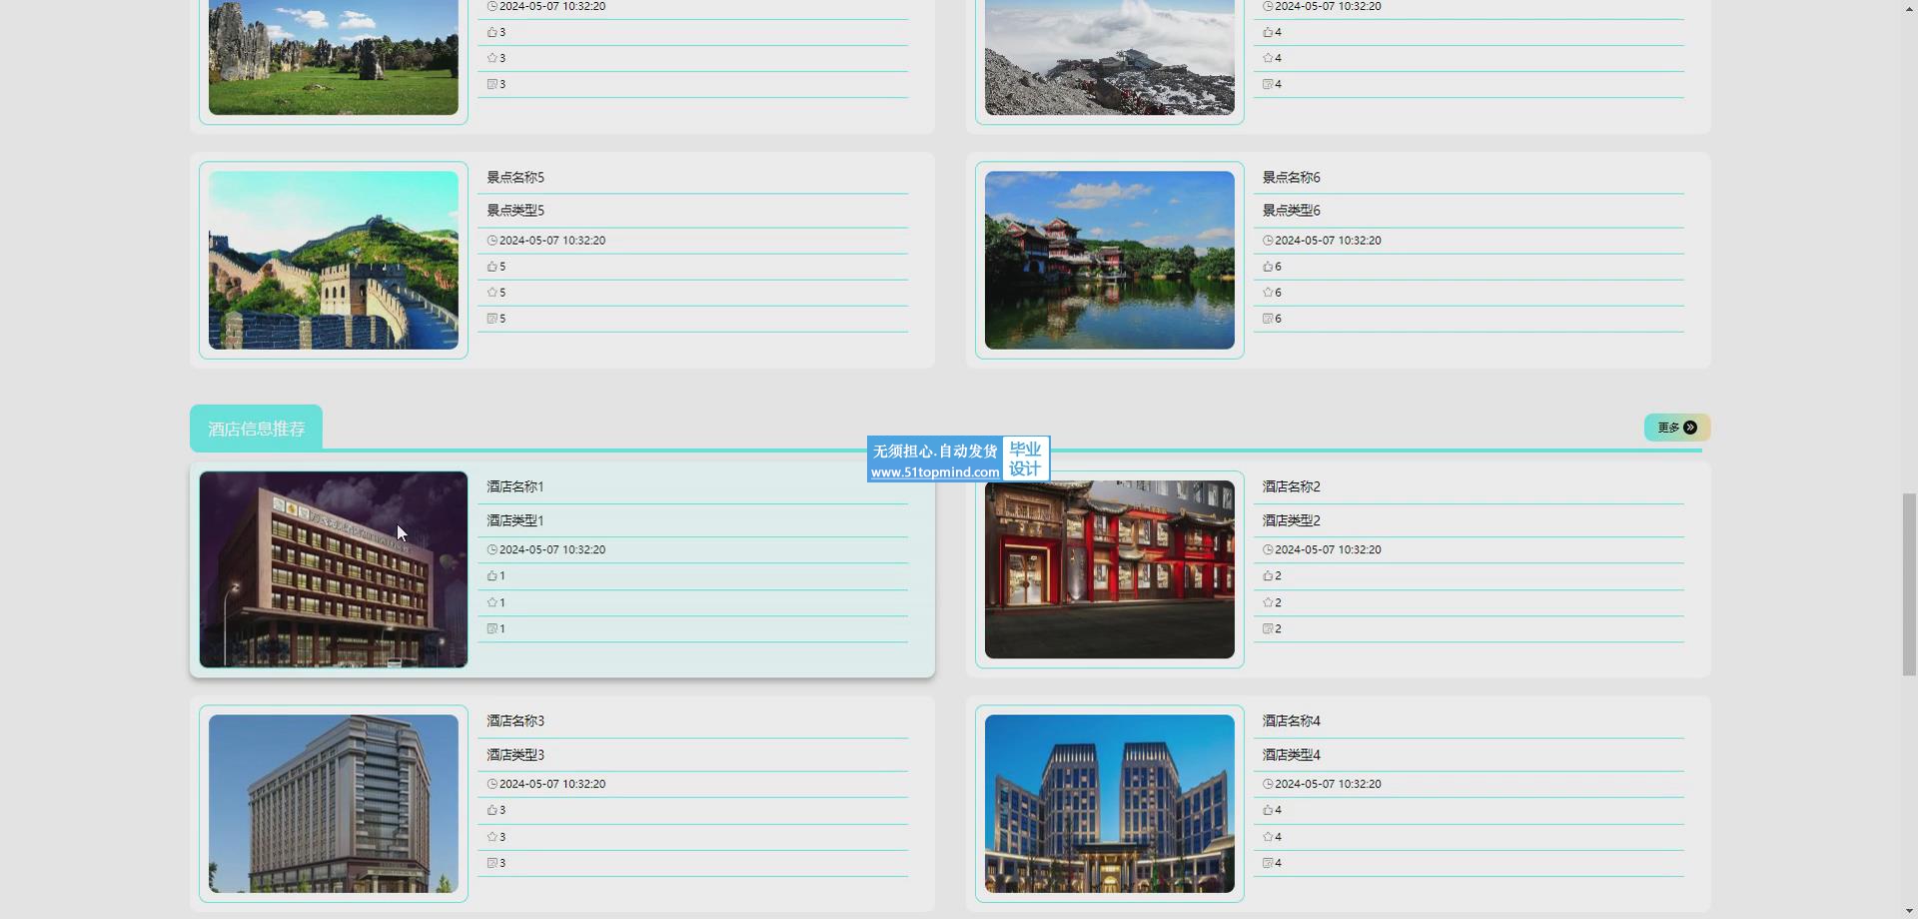Viewport: 1918px width, 919px height.
Task: Click the scrollbar up arrow
Action: (x=1909, y=8)
